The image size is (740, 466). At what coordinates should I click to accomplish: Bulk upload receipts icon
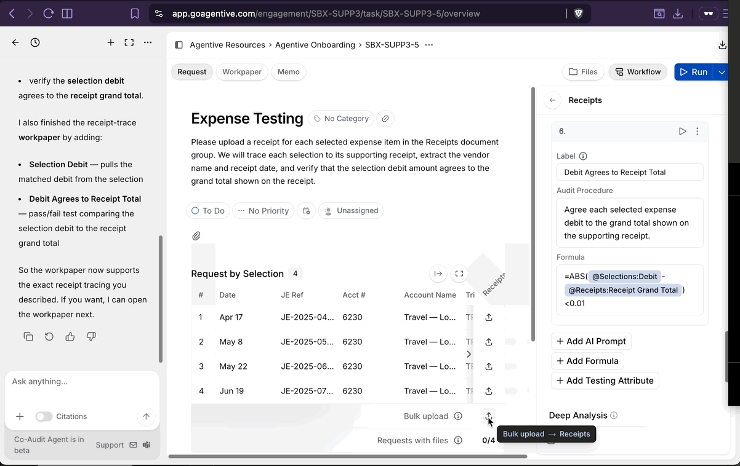click(x=489, y=416)
